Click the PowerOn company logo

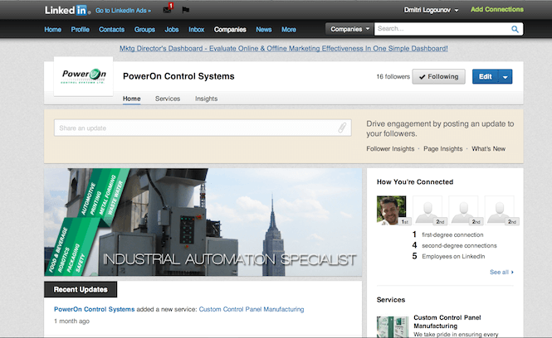tap(84, 76)
